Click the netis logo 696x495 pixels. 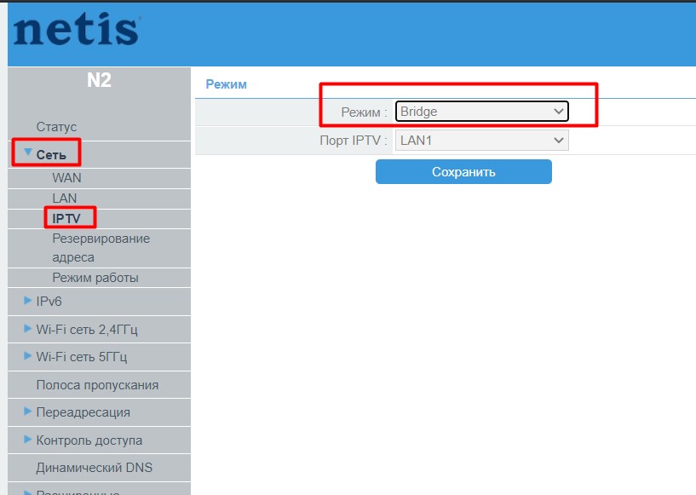tap(72, 32)
